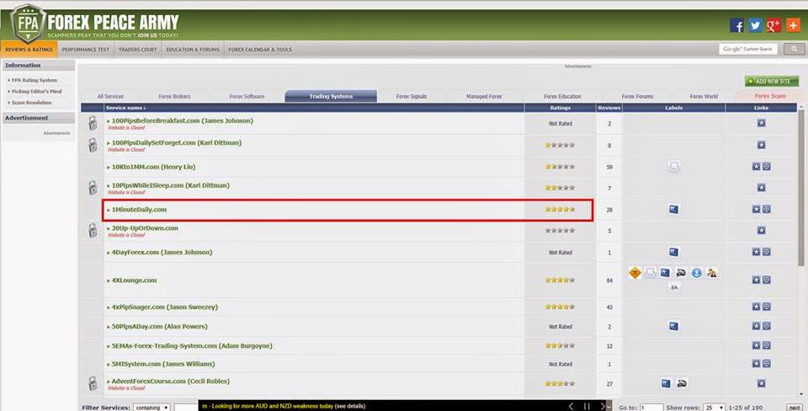Open the 4XLounge.com service link
The width and height of the screenshot is (808, 411).
pyautogui.click(x=134, y=280)
